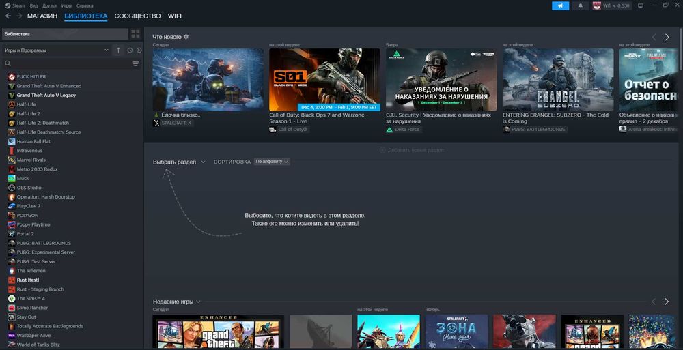Open the Steam menu
The width and height of the screenshot is (683, 350).
coord(18,5)
